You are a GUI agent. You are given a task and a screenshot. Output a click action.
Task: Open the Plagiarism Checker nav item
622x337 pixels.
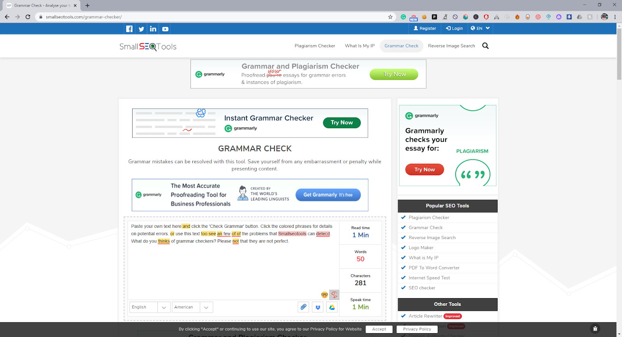tap(315, 46)
